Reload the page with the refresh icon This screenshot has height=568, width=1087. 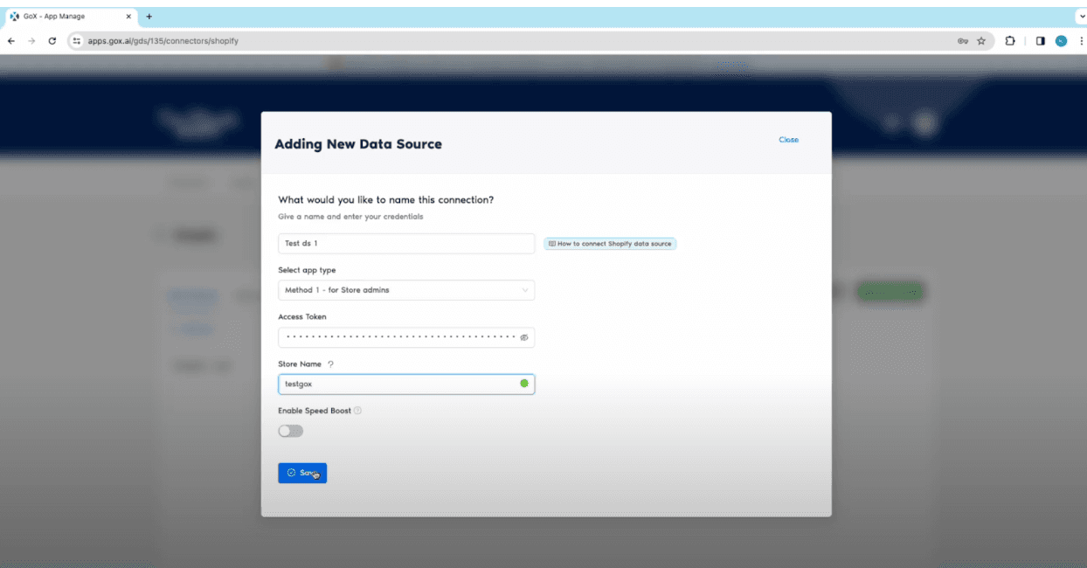tap(52, 41)
